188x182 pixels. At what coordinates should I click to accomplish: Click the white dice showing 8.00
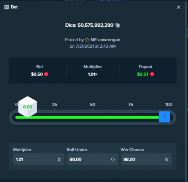pyautogui.click(x=28, y=107)
